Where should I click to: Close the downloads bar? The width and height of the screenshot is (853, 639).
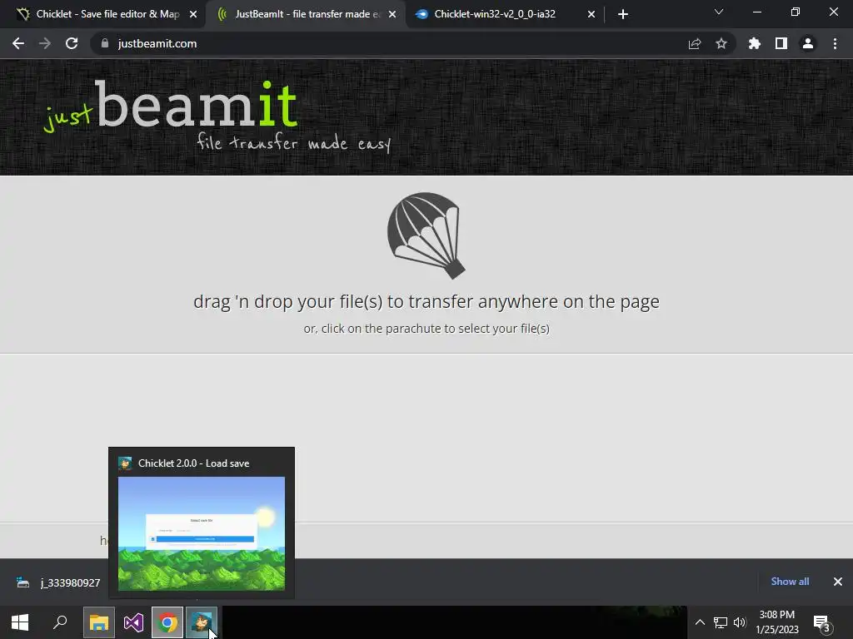coord(838,582)
